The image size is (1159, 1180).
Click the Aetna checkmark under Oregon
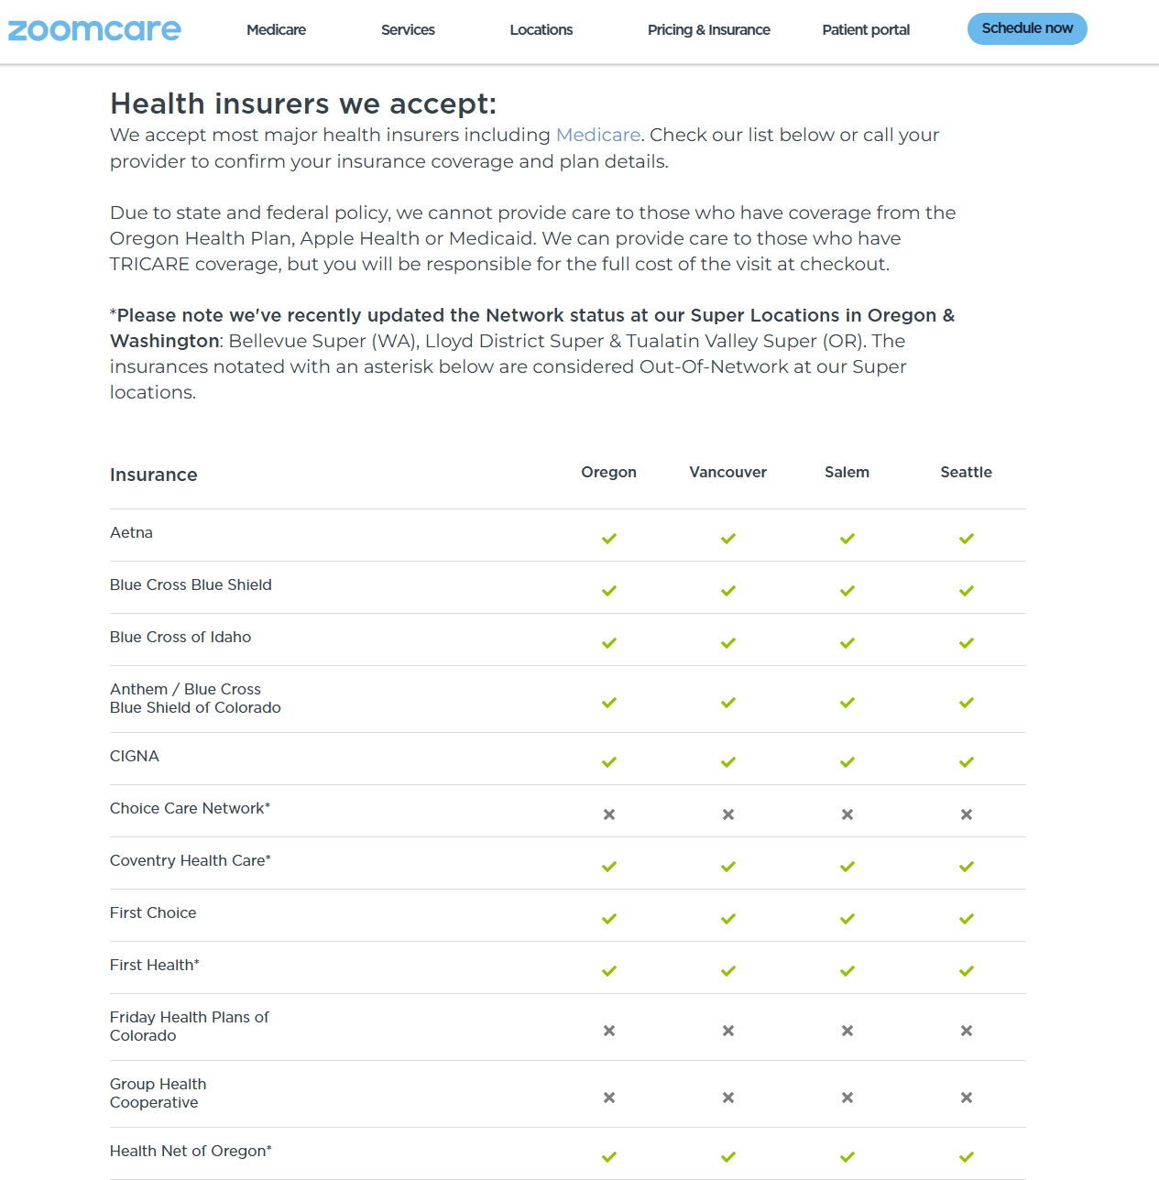609,539
